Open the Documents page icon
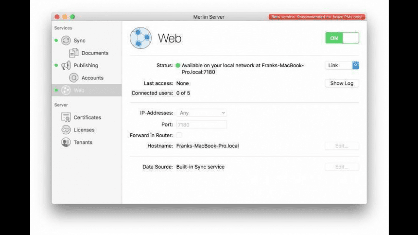Viewport: 418px width, 235px height. pos(74,53)
